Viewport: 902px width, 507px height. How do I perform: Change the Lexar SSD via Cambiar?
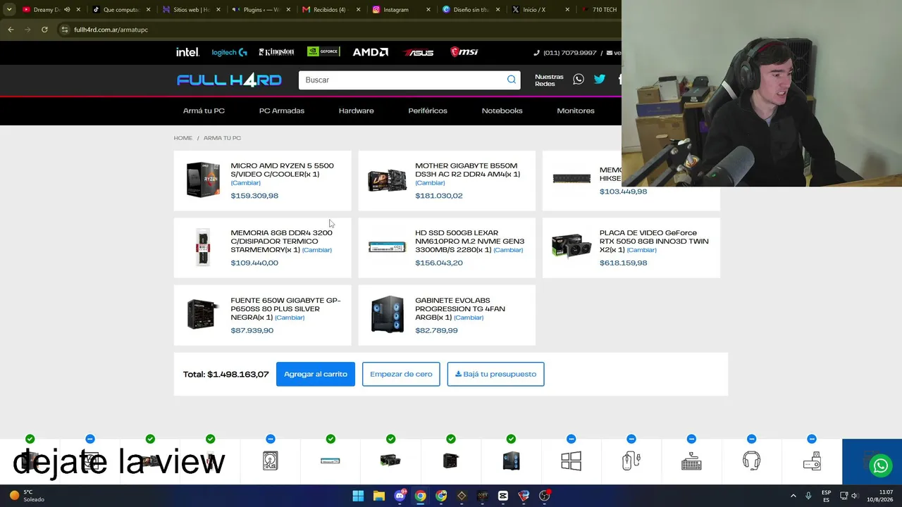click(508, 250)
